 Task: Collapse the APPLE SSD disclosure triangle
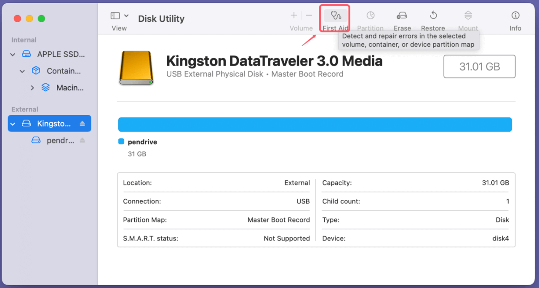(x=12, y=54)
